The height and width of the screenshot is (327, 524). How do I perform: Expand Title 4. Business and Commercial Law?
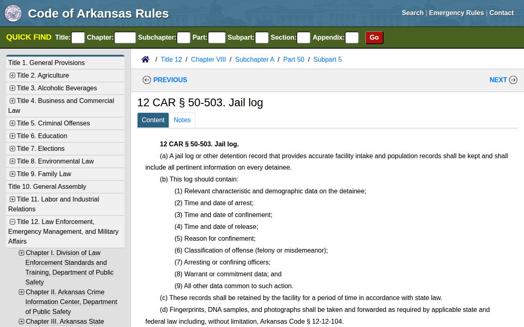12,101
